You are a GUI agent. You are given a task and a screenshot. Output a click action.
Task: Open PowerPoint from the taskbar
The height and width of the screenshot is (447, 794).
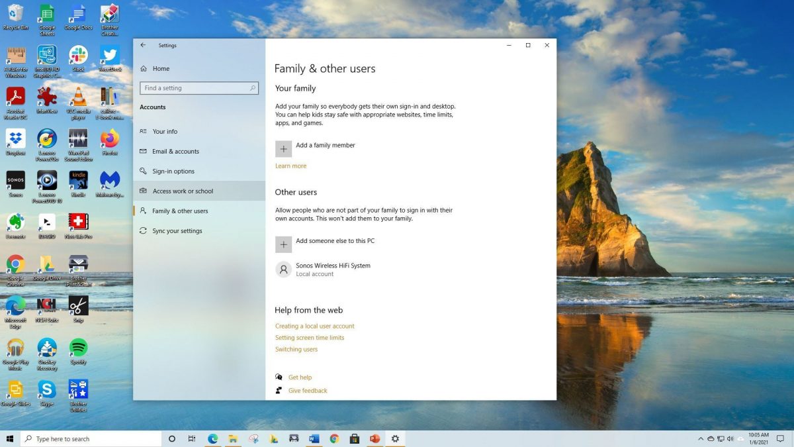(x=375, y=439)
